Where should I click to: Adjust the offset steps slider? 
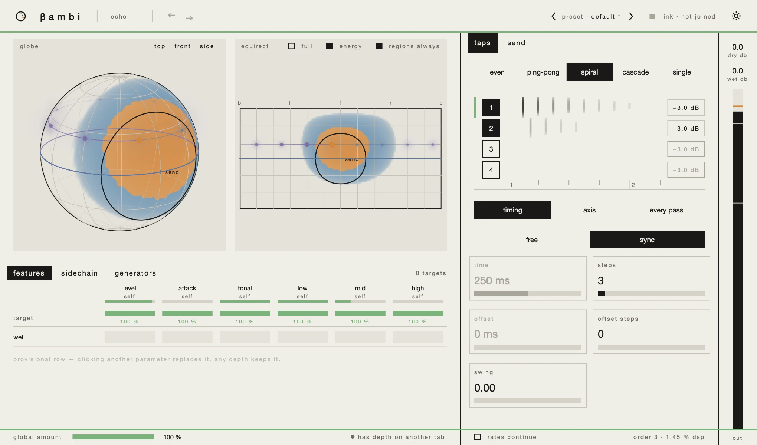pyautogui.click(x=651, y=347)
